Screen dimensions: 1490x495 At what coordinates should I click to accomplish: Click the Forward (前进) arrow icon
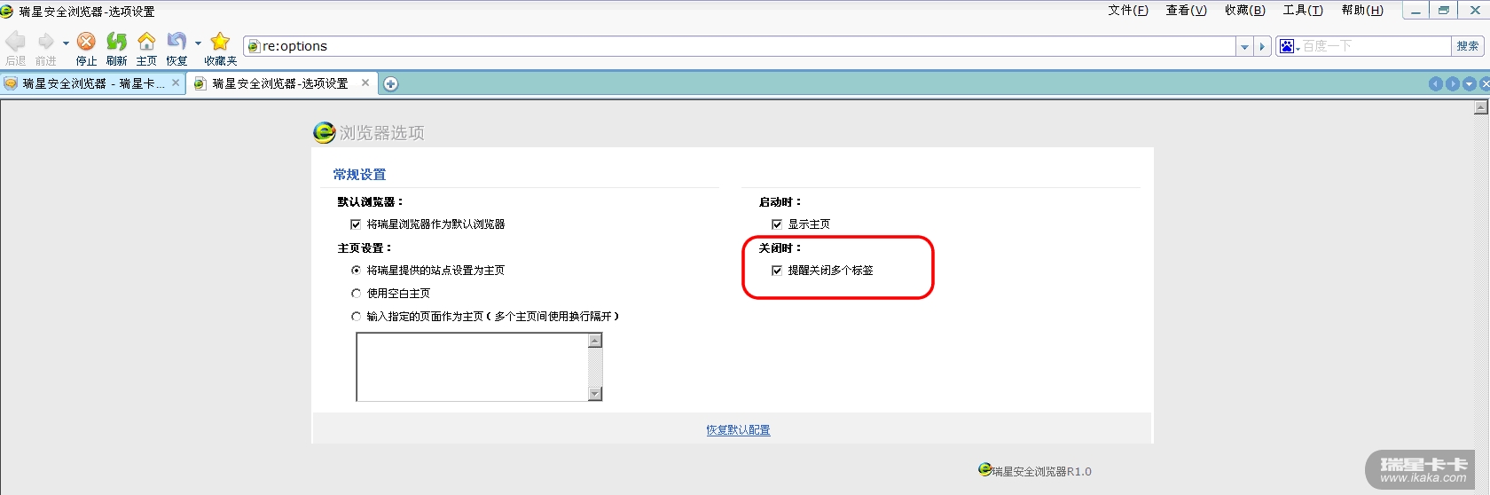(x=45, y=42)
